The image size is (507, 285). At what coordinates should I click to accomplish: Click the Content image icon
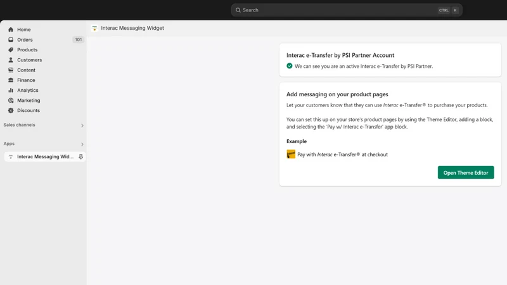(x=11, y=70)
